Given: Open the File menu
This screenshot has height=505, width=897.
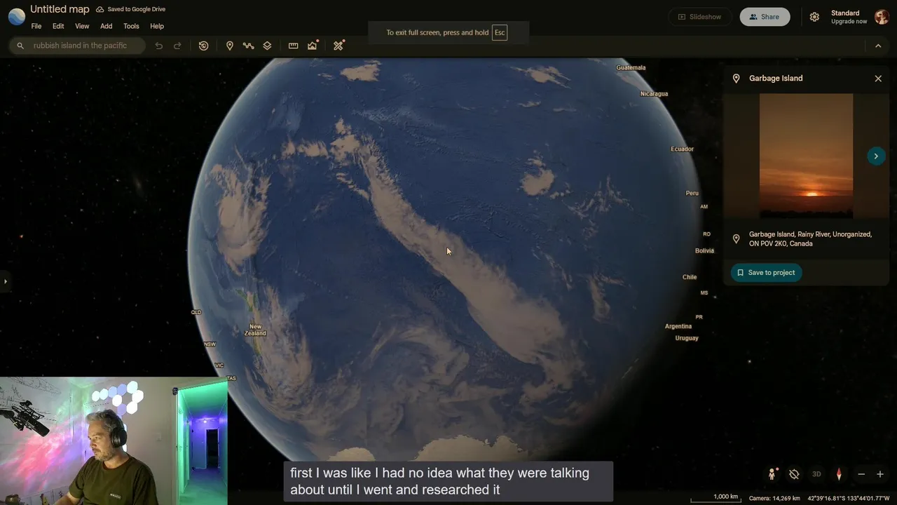Looking at the screenshot, I should click(x=36, y=26).
